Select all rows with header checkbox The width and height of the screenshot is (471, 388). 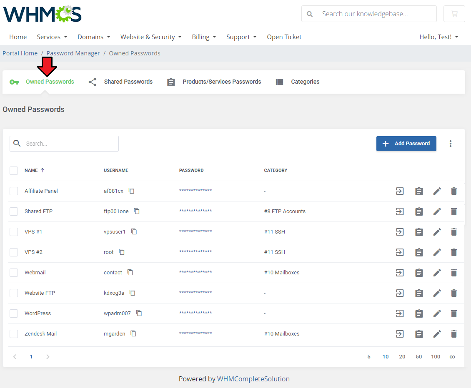tap(14, 170)
